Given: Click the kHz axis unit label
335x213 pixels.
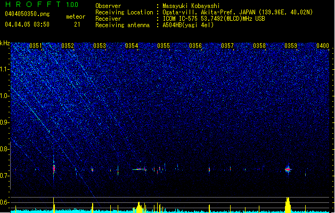Looking at the screenshot, I should [x=5, y=43].
